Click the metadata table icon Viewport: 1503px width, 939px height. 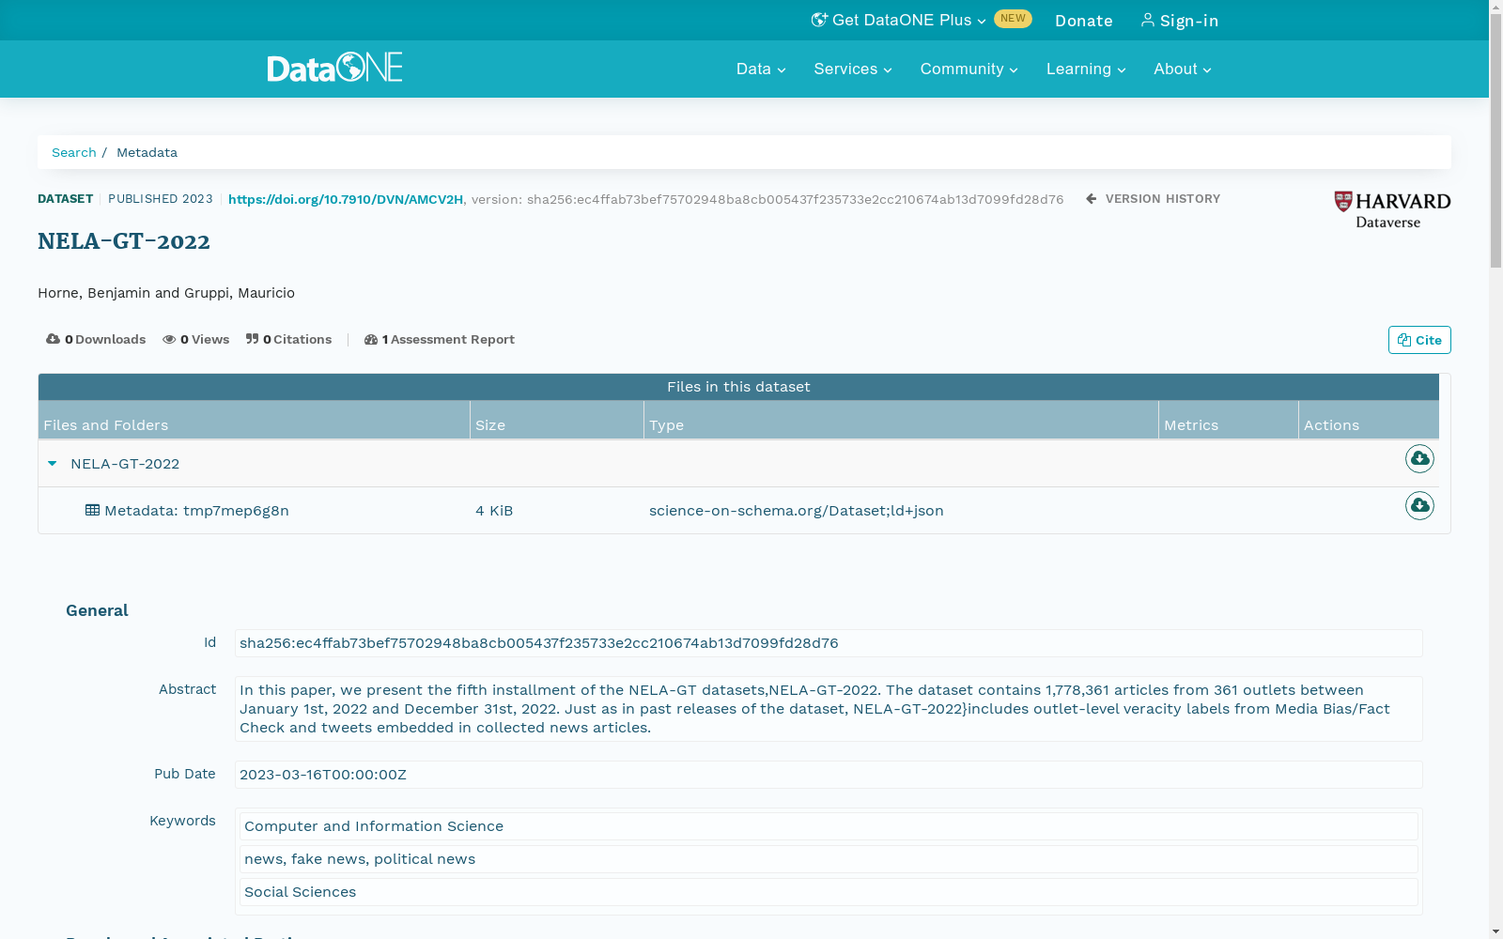pyautogui.click(x=92, y=510)
